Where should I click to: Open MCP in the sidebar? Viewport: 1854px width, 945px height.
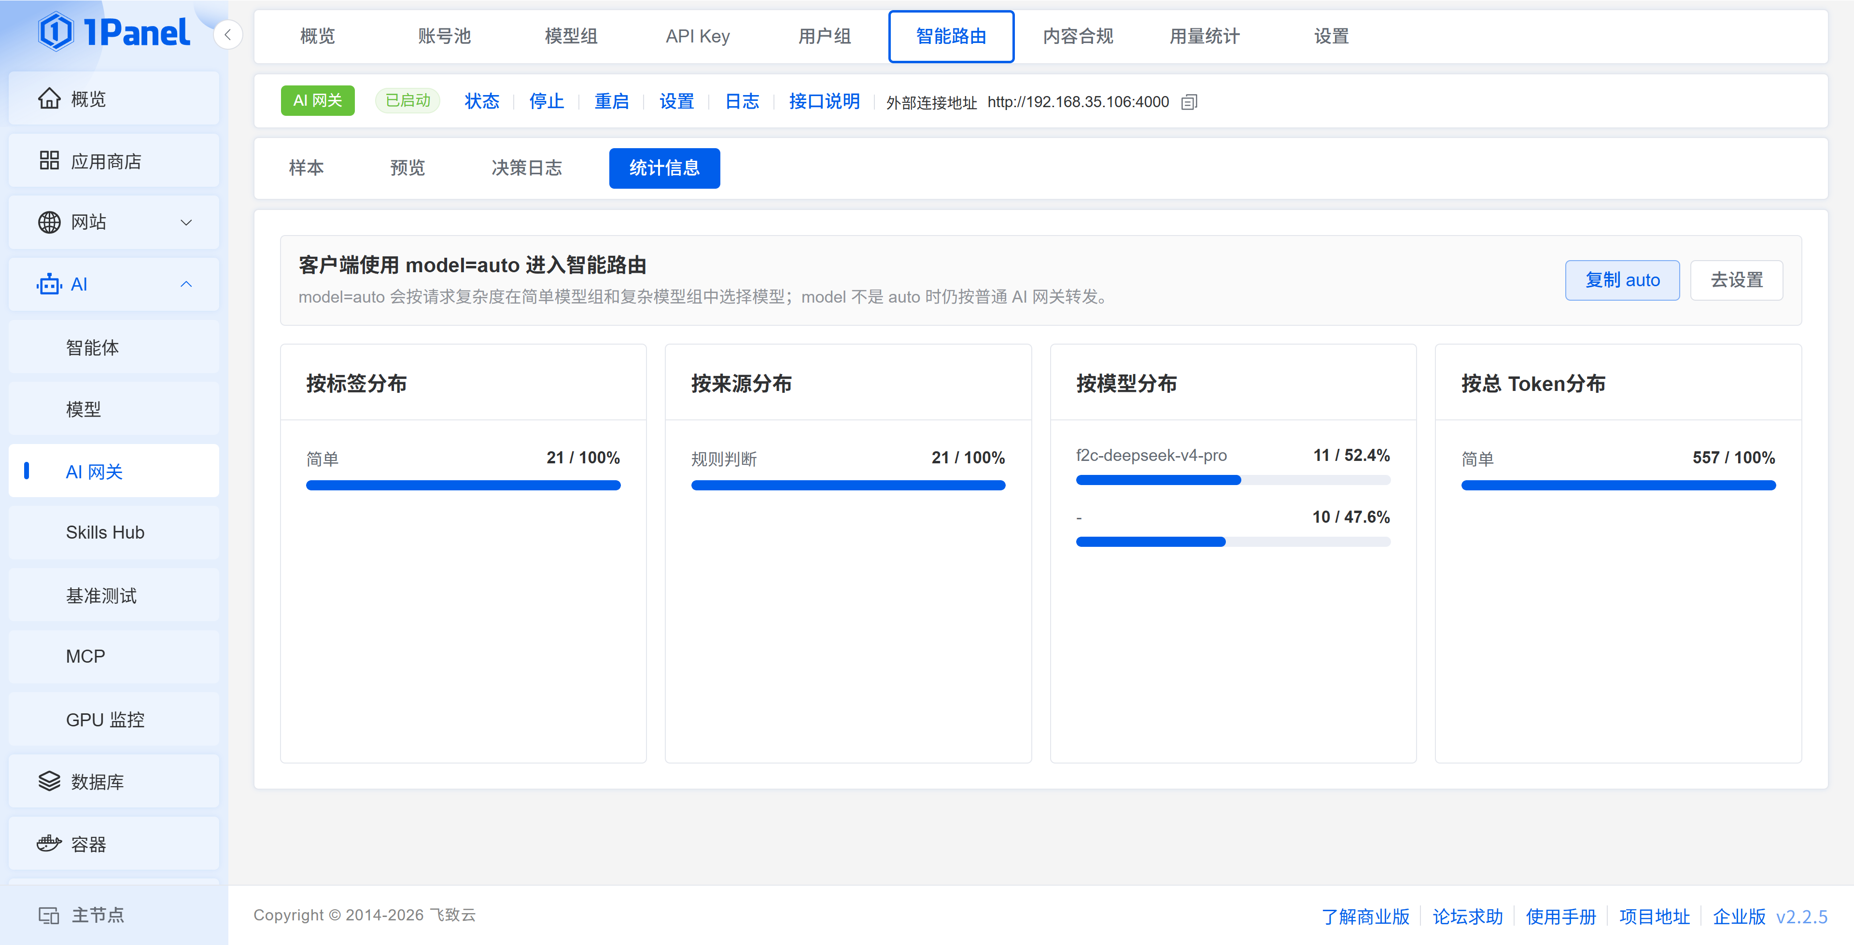click(x=114, y=656)
